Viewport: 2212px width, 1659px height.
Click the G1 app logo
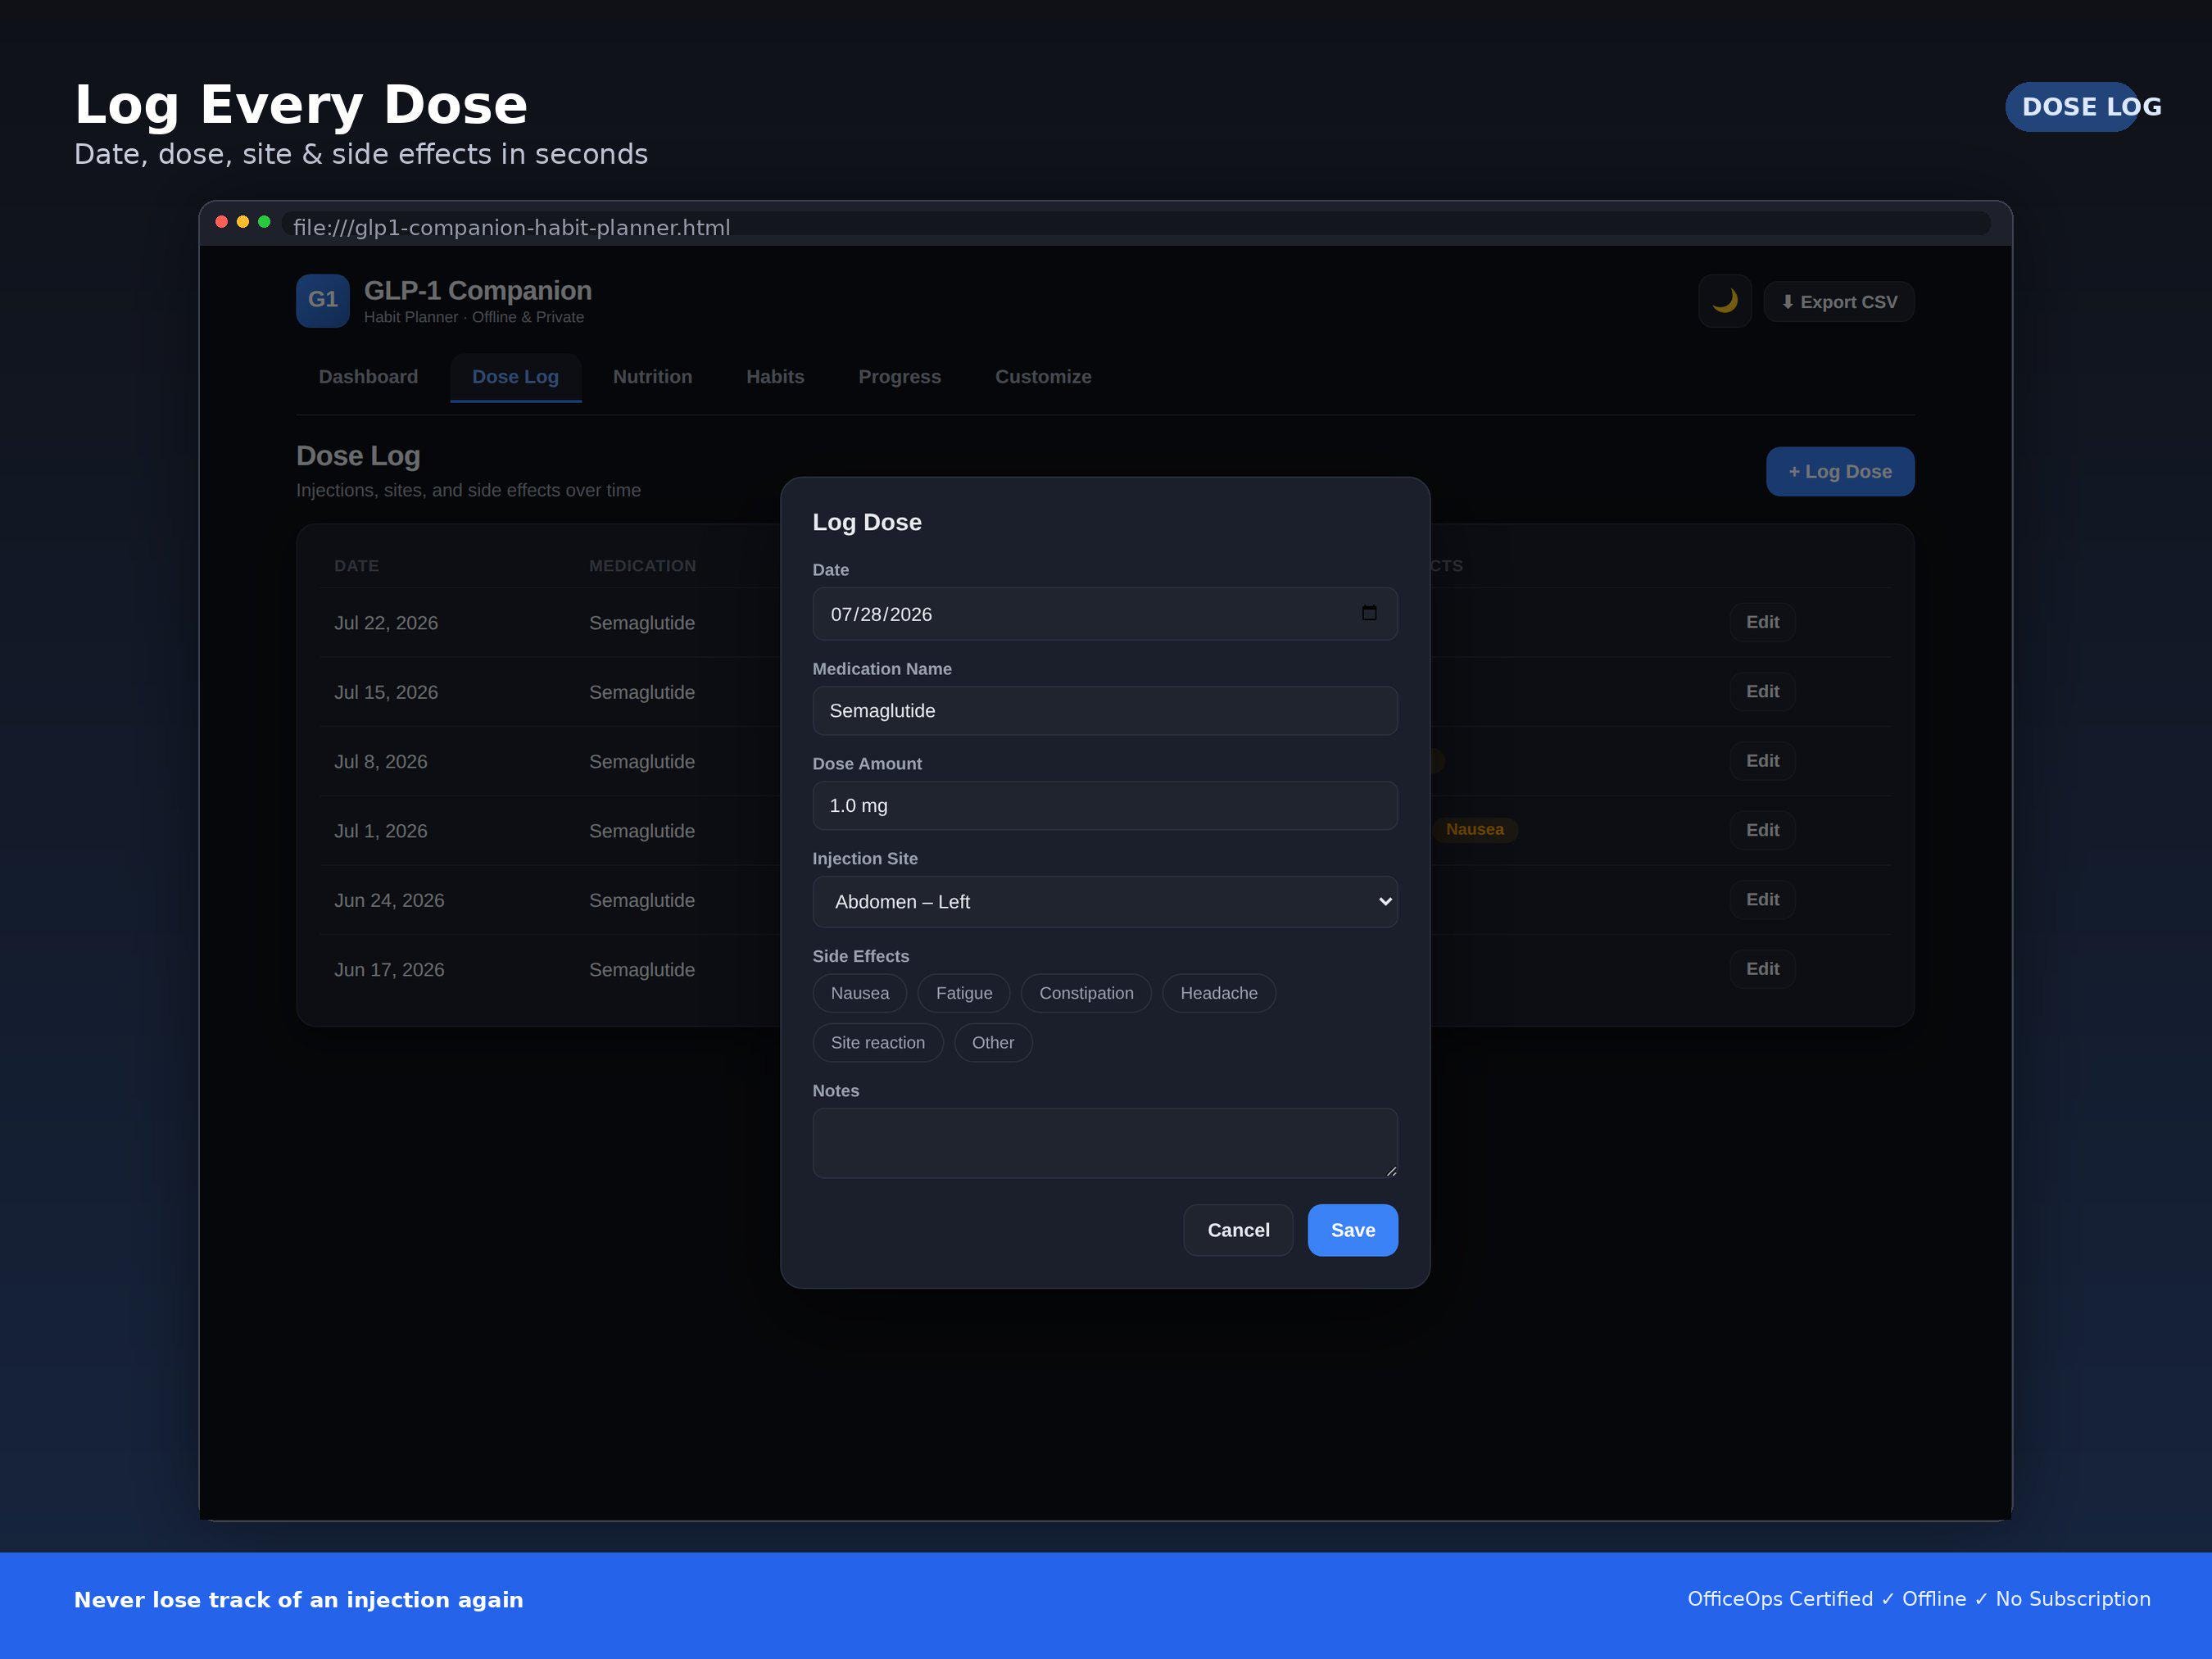pos(322,301)
